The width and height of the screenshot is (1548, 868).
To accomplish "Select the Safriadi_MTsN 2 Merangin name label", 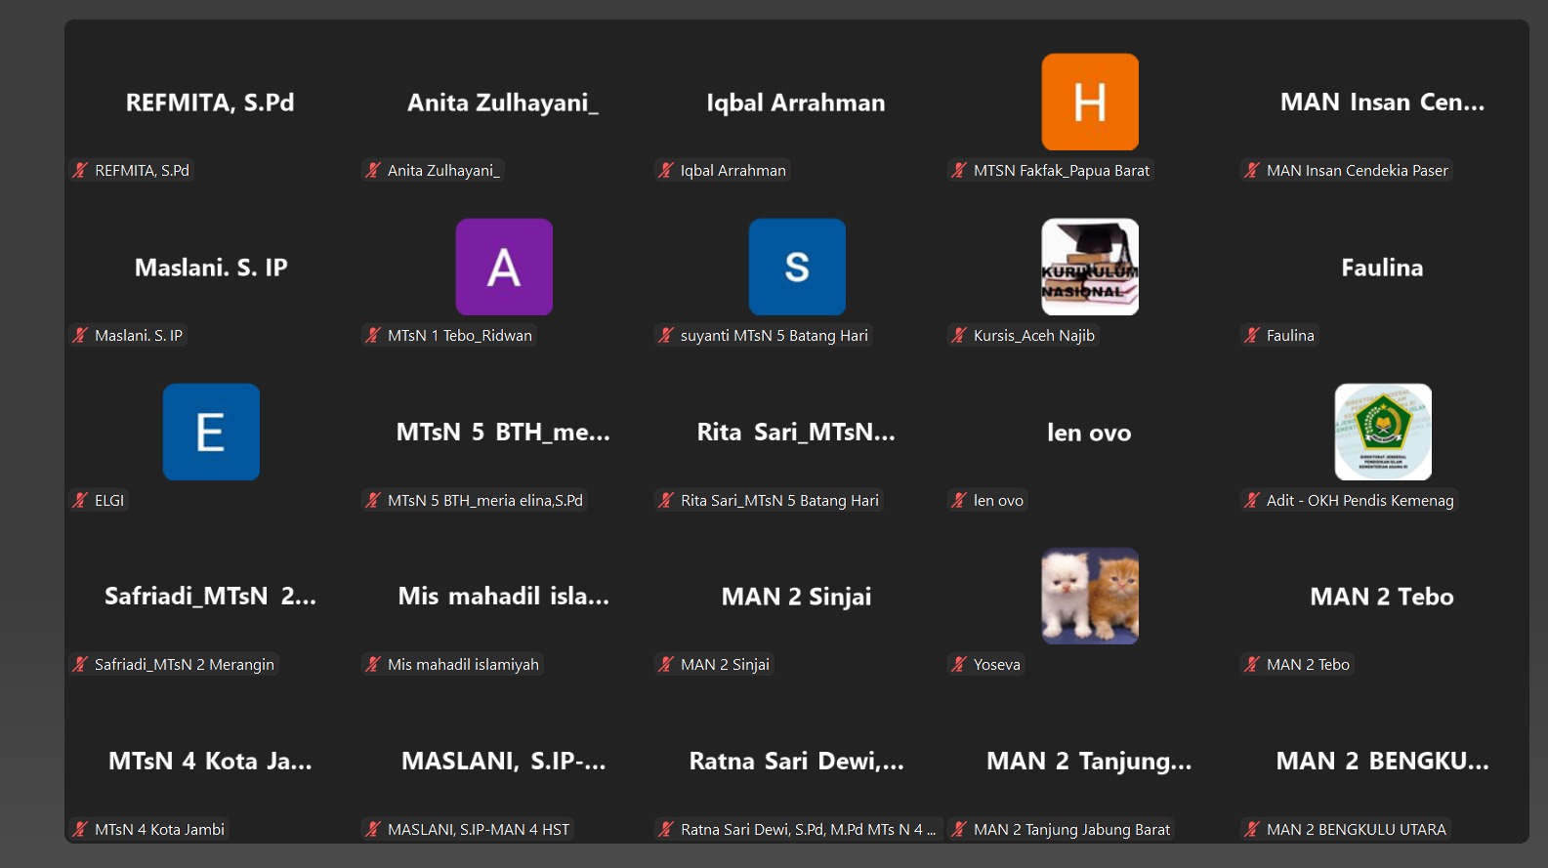I will pos(184,664).
